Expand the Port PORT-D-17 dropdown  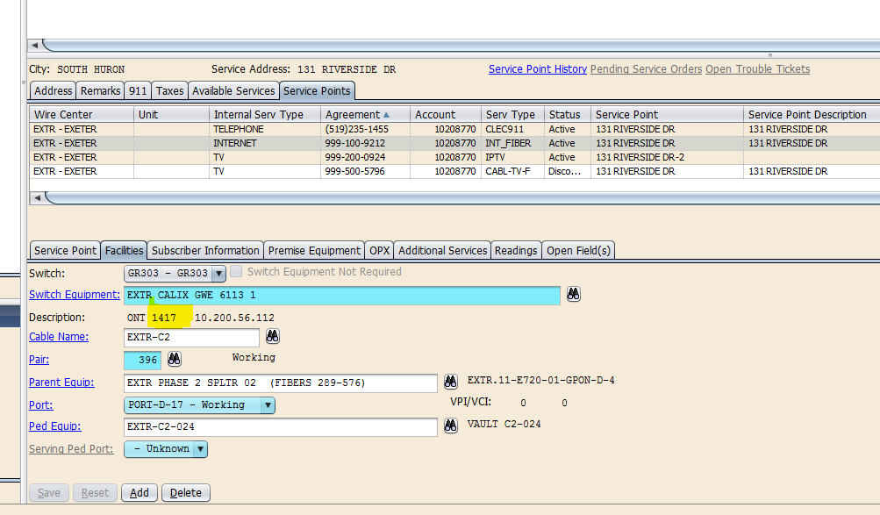point(268,405)
